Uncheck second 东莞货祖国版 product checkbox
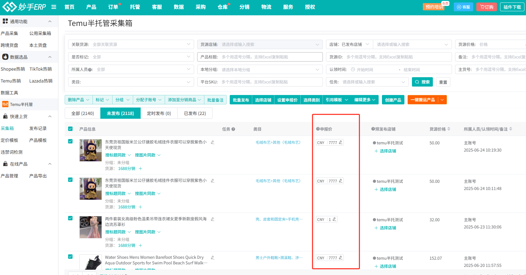This screenshot has height=275, width=526. (x=70, y=180)
